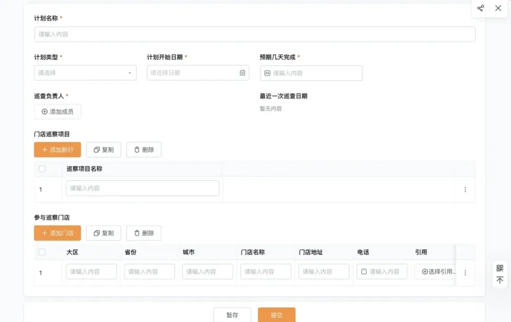Click the 提交 button

pyautogui.click(x=276, y=315)
